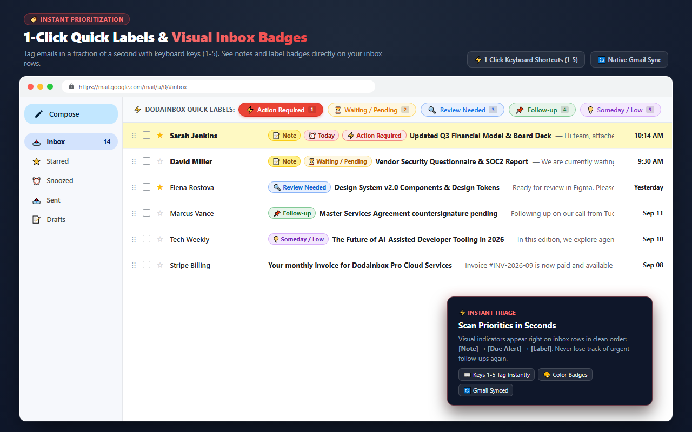Click the Gmail Synced chip
The height and width of the screenshot is (432, 692).
point(485,390)
